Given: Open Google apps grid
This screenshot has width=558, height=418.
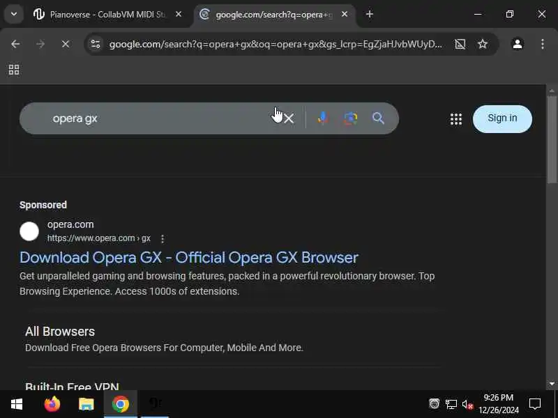Looking at the screenshot, I should click(x=456, y=119).
